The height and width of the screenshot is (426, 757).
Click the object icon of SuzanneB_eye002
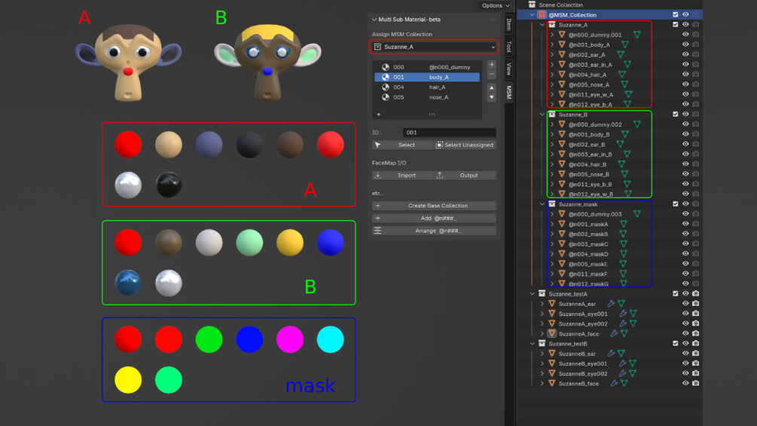(x=552, y=373)
